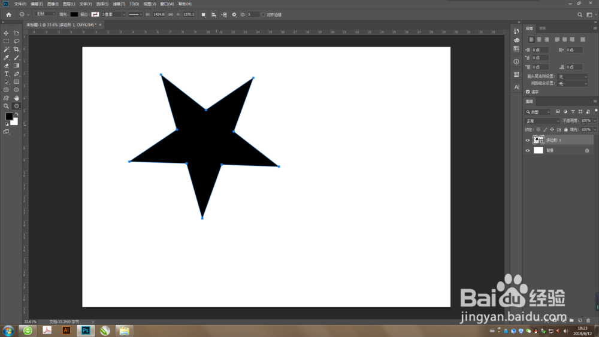Screen dimensions: 599x337
Task: Click the Home icon in options bar
Action: click(8, 14)
